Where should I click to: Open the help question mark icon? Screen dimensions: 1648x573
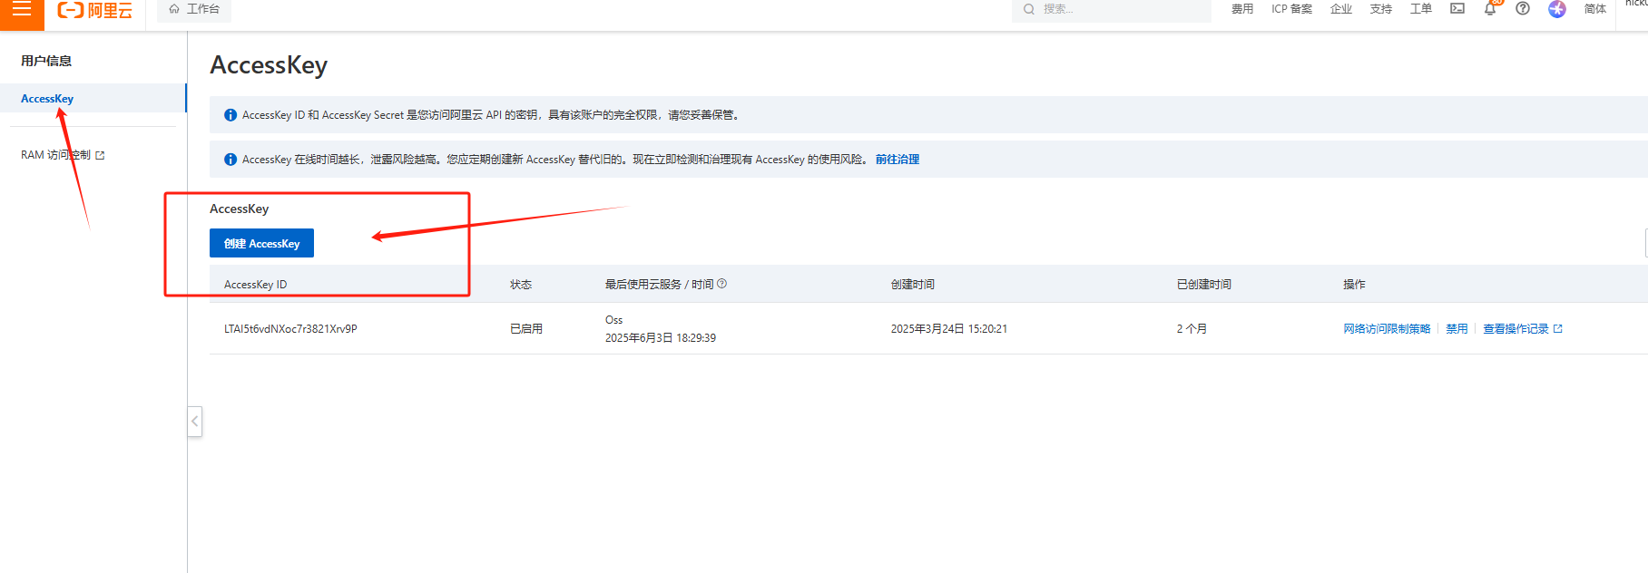point(1523,8)
